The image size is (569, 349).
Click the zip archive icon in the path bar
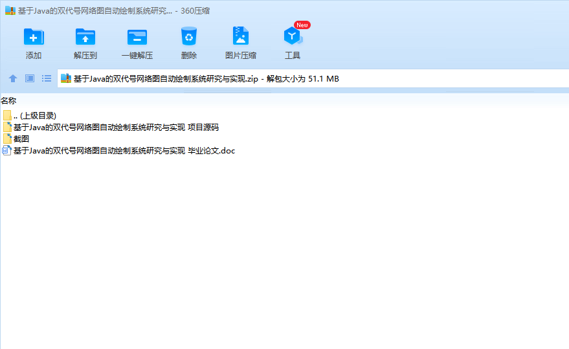[65, 78]
